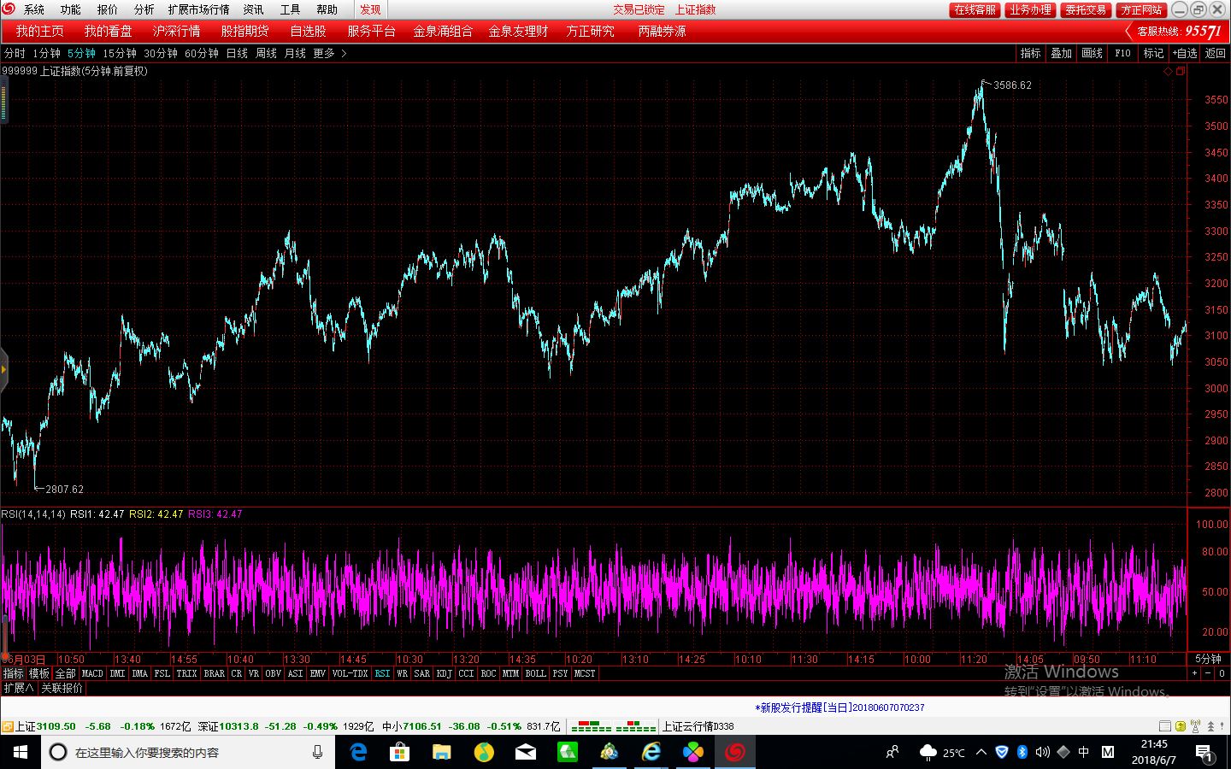Expand the left side panel handle

pyautogui.click(x=3, y=369)
